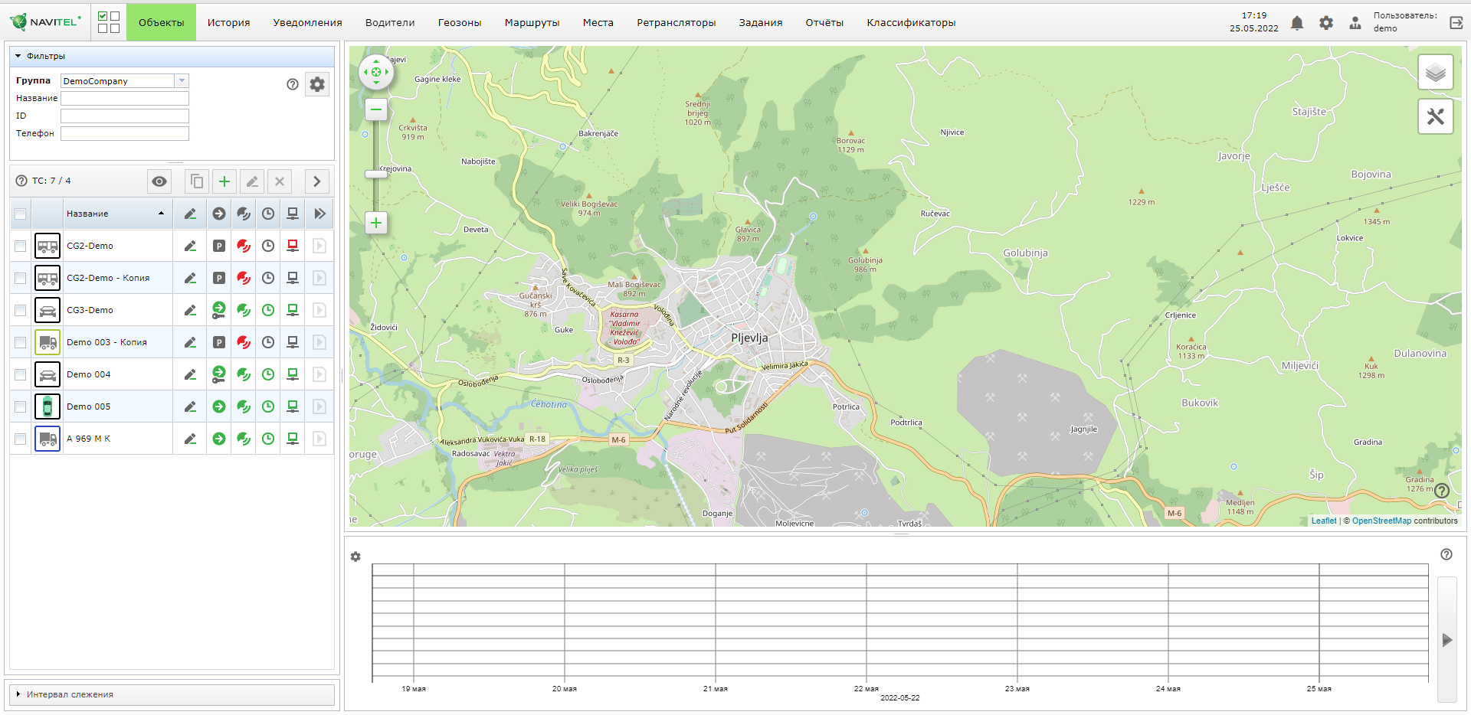The height and width of the screenshot is (715, 1471).
Task: Click the add object plus icon
Action: [x=224, y=181]
